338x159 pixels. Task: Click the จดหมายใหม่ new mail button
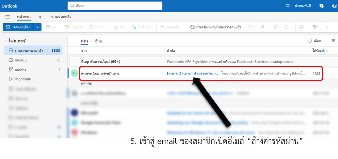tap(18, 27)
